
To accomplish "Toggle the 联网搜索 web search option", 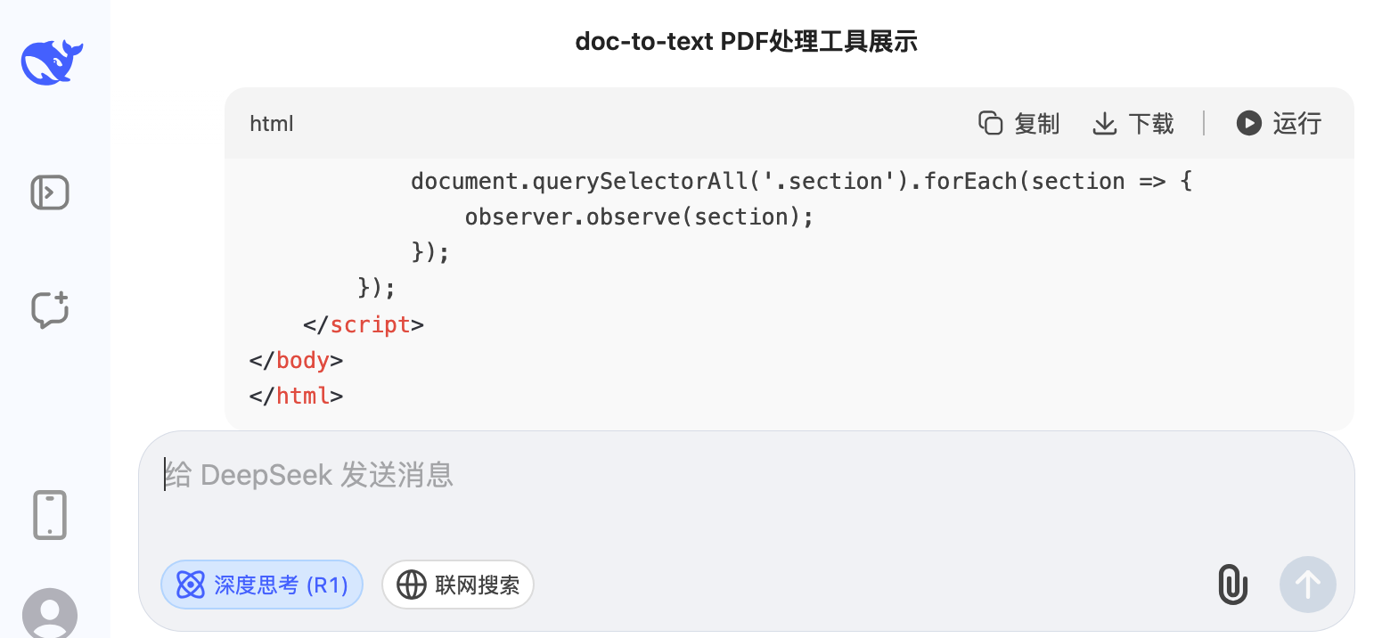I will [458, 585].
